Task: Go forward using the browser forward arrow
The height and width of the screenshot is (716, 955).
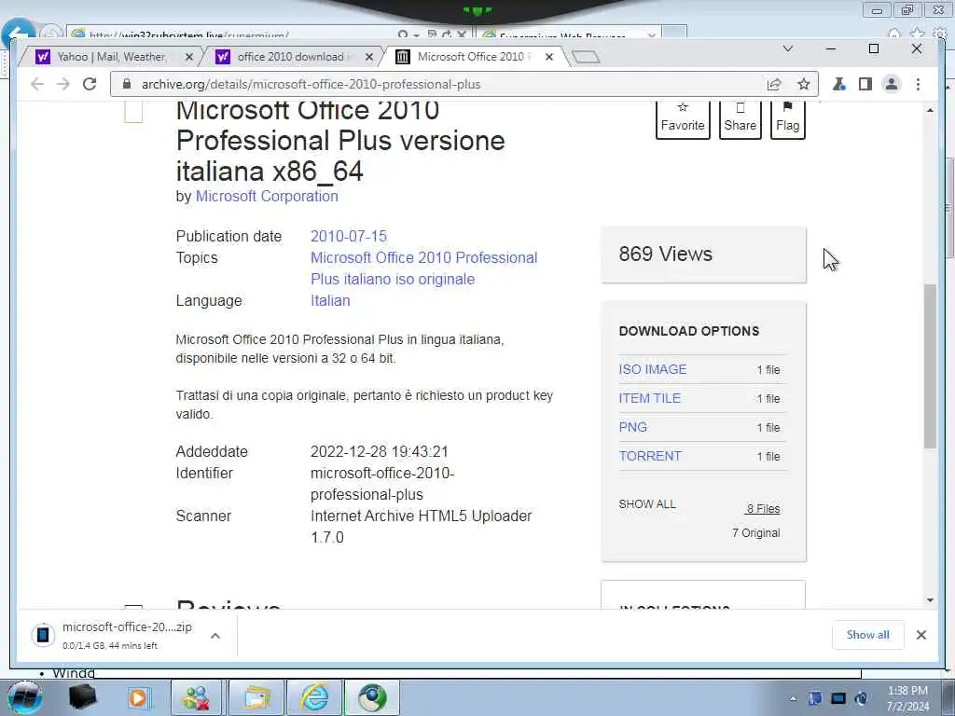Action: (x=63, y=84)
